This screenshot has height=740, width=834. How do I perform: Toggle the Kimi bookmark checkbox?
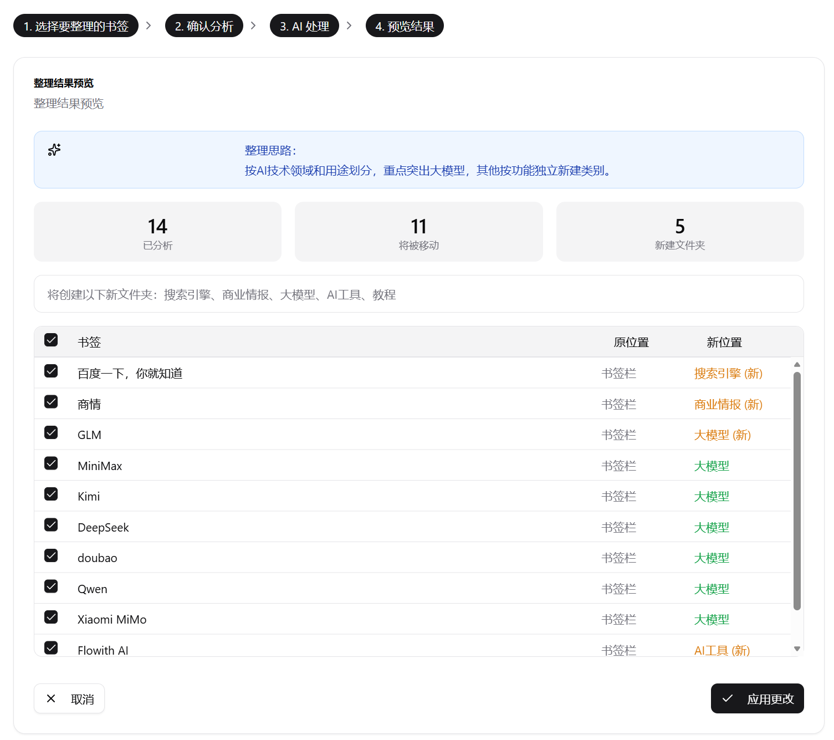pos(51,494)
